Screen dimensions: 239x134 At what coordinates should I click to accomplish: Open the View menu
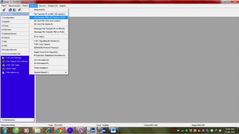(42, 6)
